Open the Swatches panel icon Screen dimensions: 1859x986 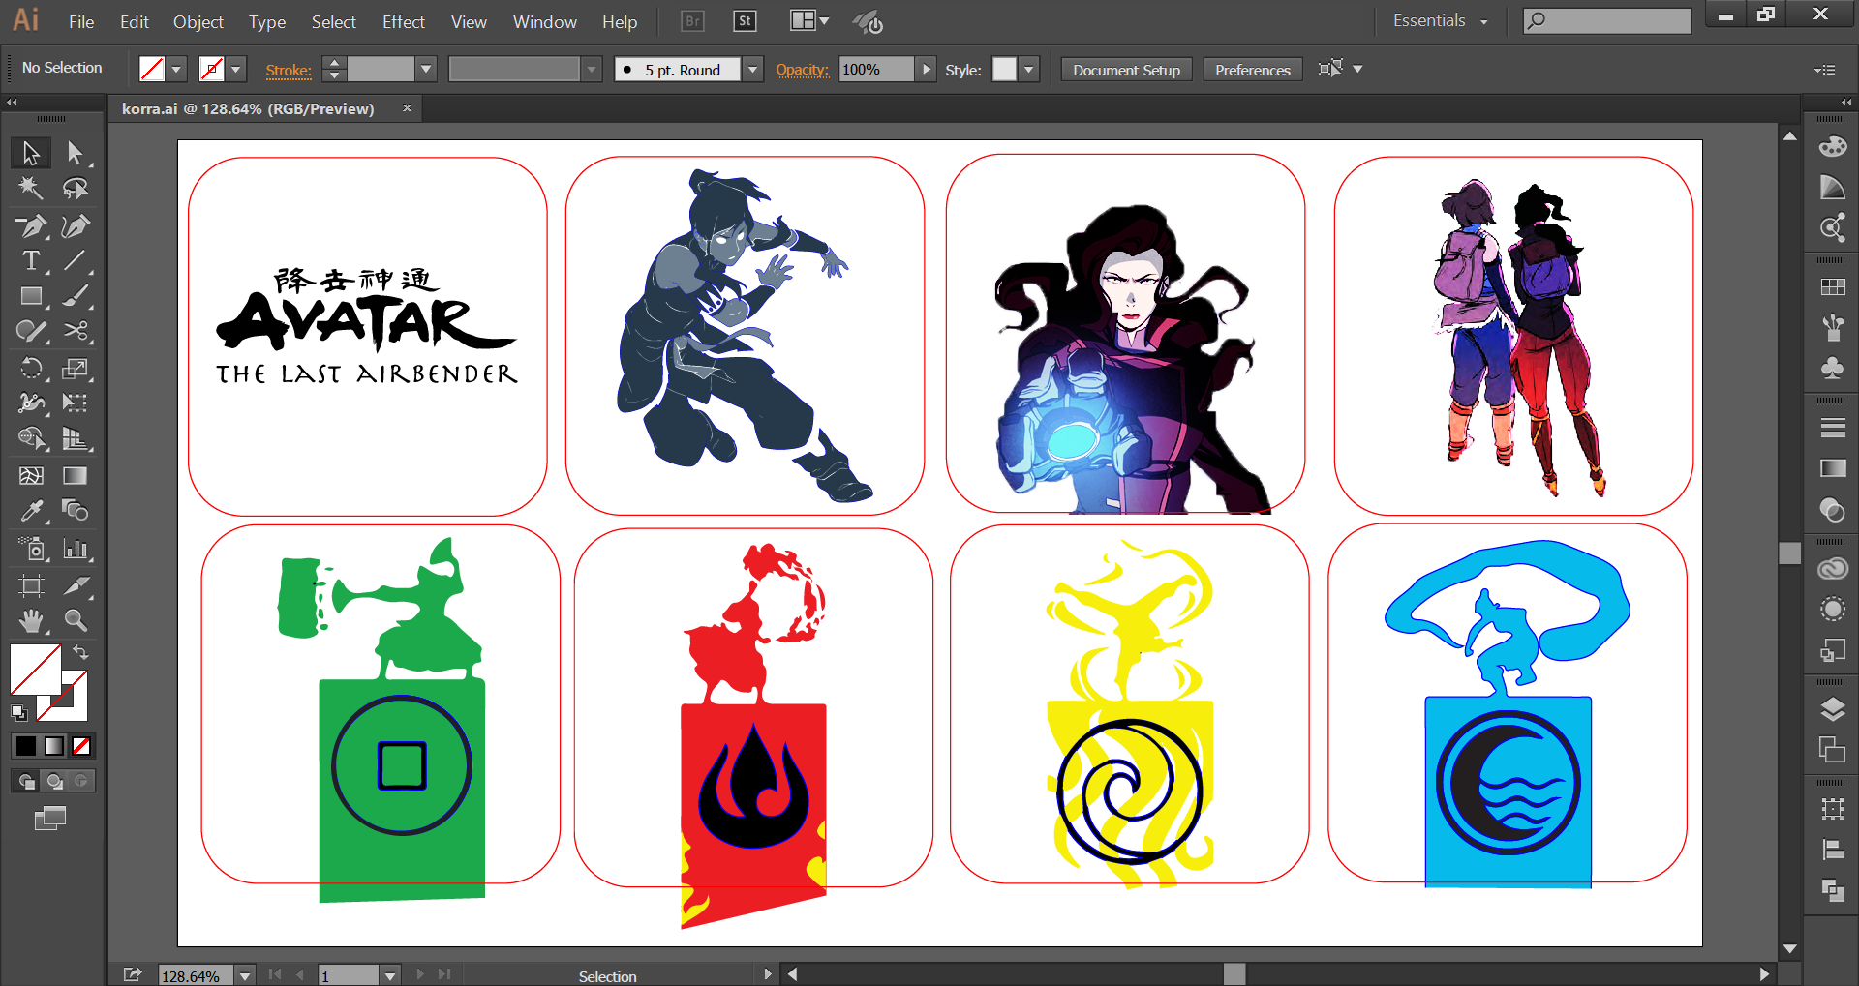(1832, 286)
